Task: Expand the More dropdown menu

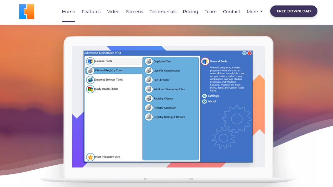Action: (x=254, y=12)
